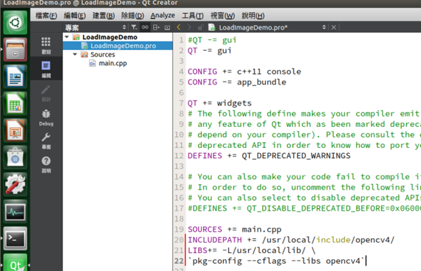The image size is (421, 271).
Task: Switch to Design mode in sidebar
Action: tap(46, 93)
